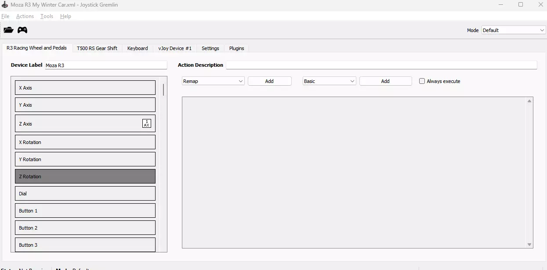Viewport: 547px width, 270px height.
Task: Minimize the Joystick Gremlin window
Action: tap(501, 5)
